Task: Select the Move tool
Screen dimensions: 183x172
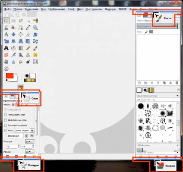Action: click(13, 34)
